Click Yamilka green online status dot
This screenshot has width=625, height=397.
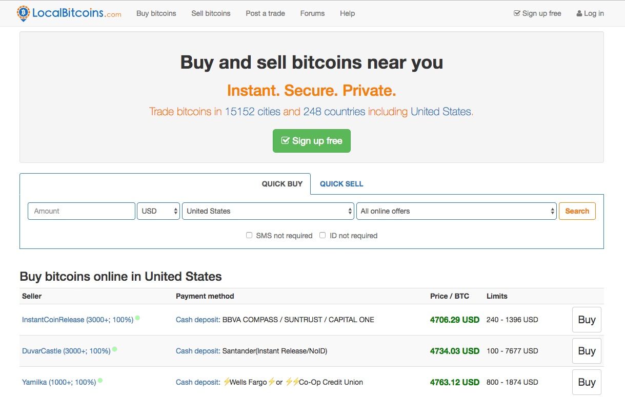click(100, 381)
